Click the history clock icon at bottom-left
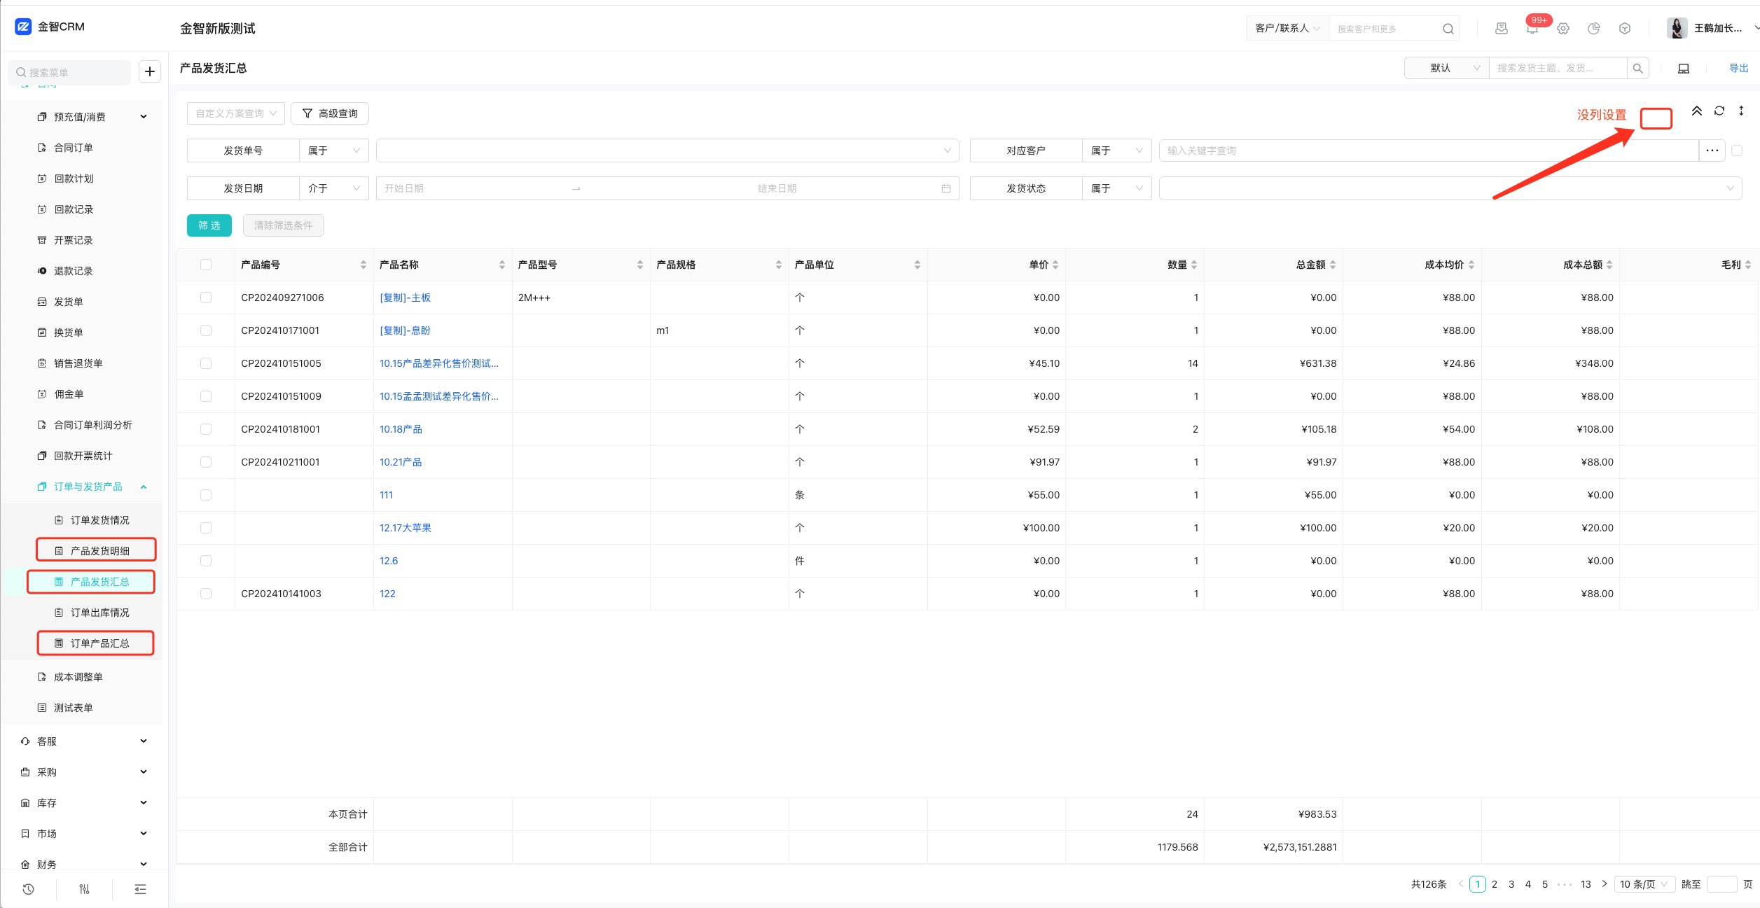 [28, 889]
